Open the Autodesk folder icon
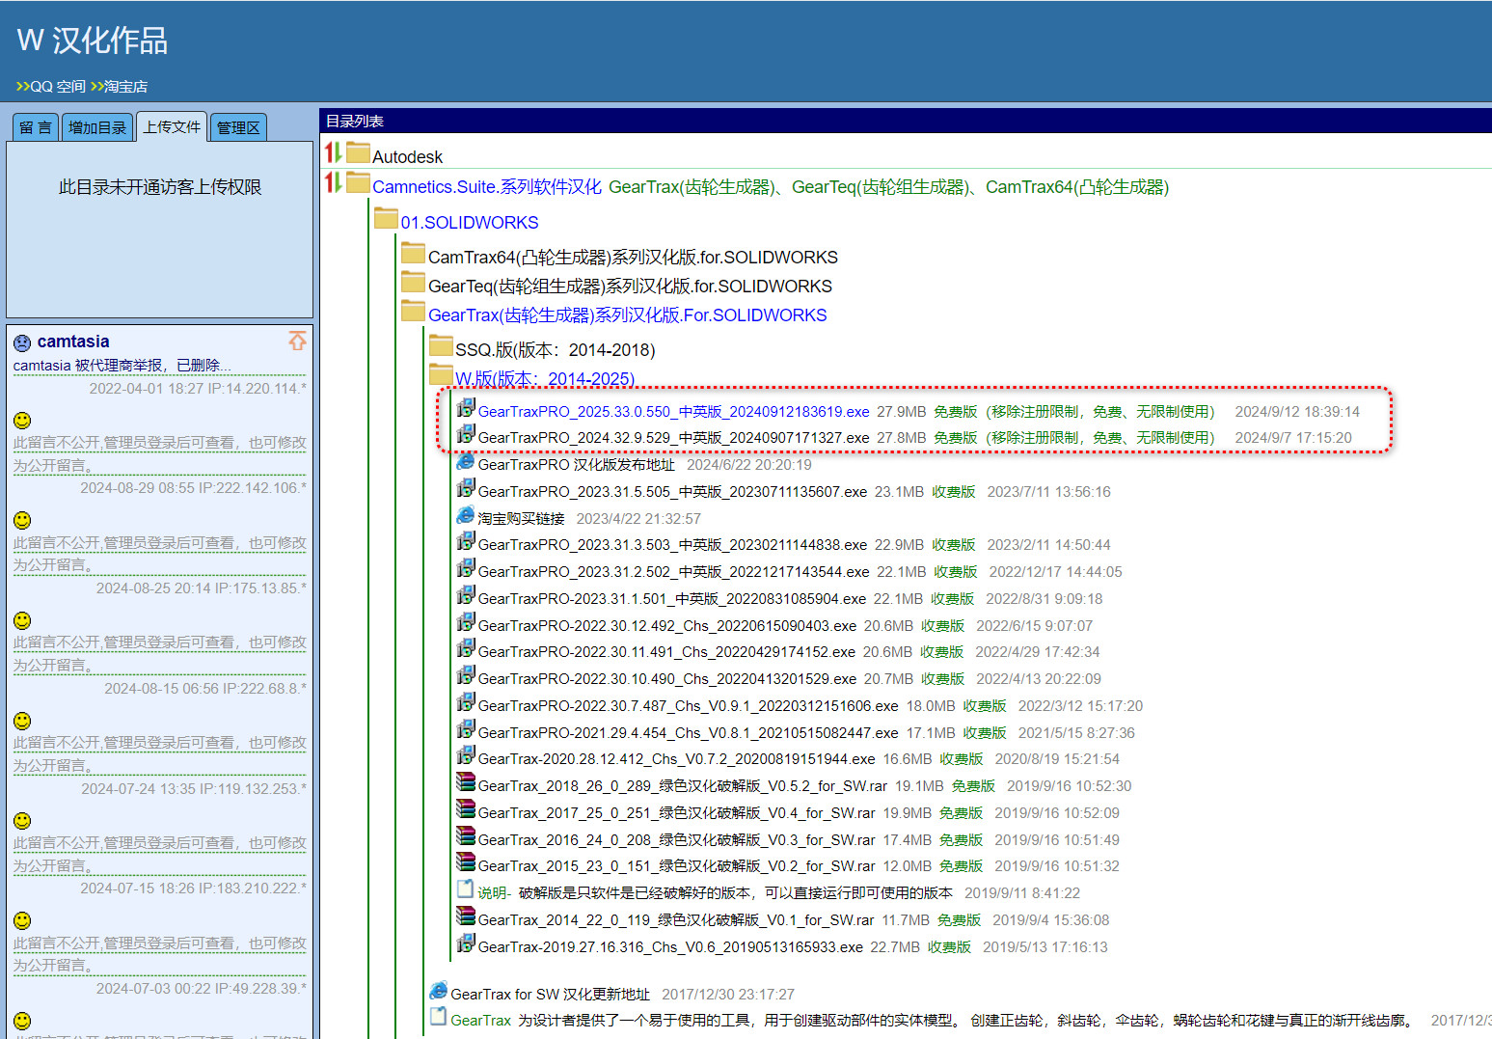The image size is (1492, 1039). (358, 152)
